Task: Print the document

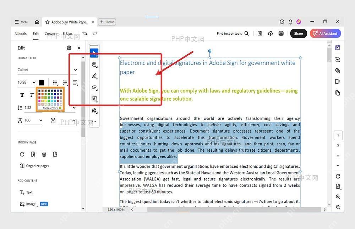Action: [x=281, y=33]
